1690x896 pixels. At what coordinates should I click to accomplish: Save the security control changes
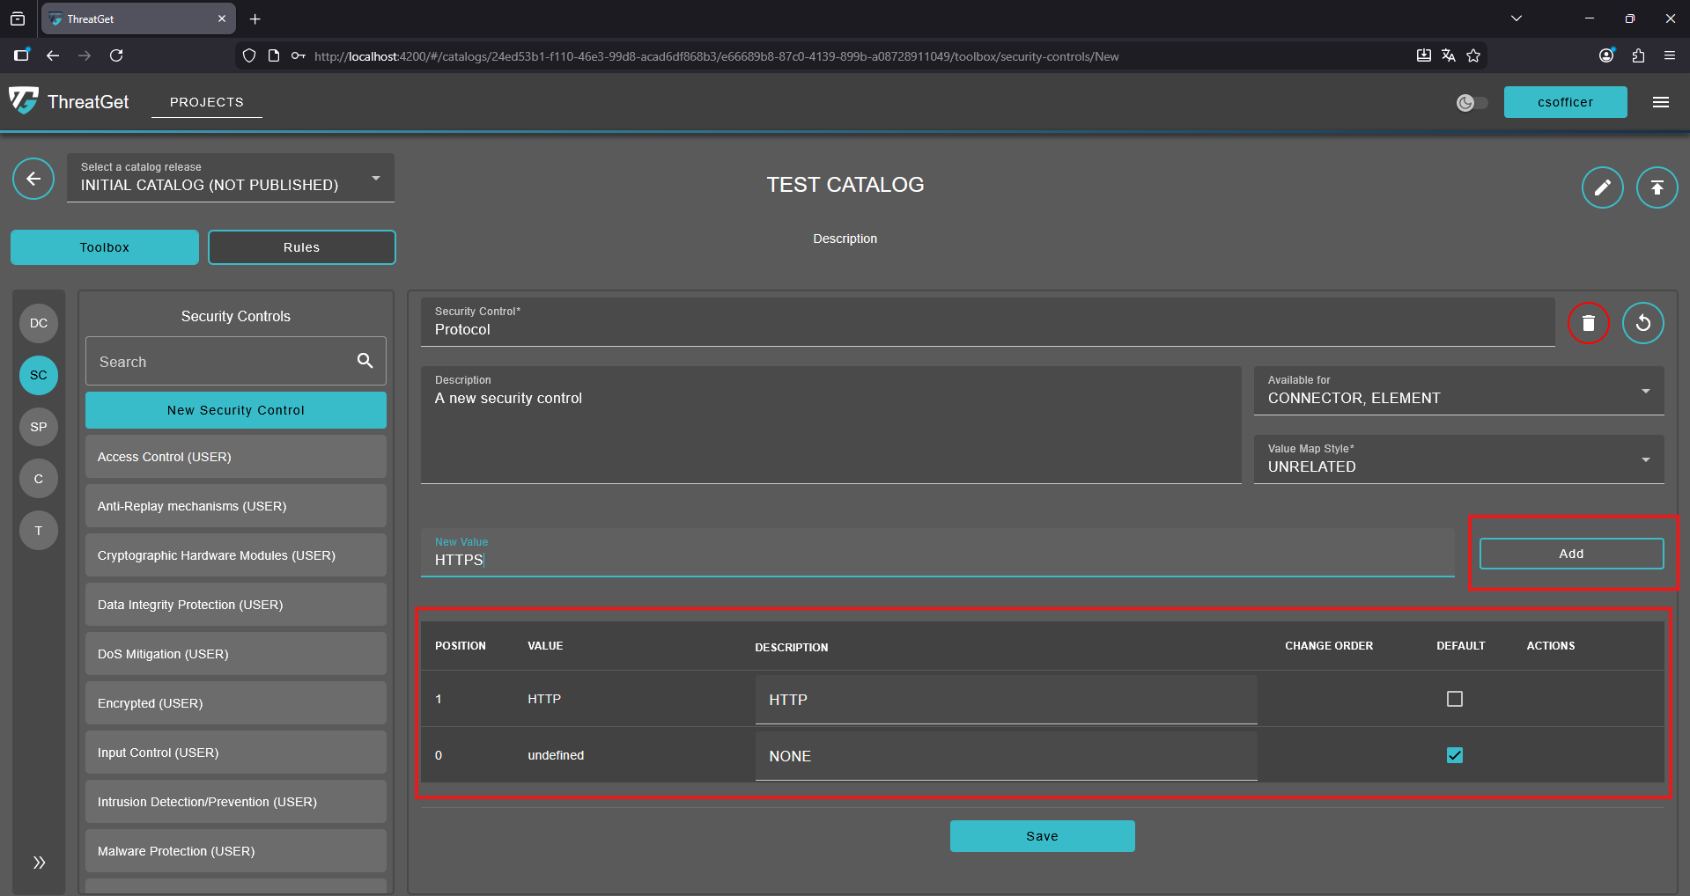1042,835
